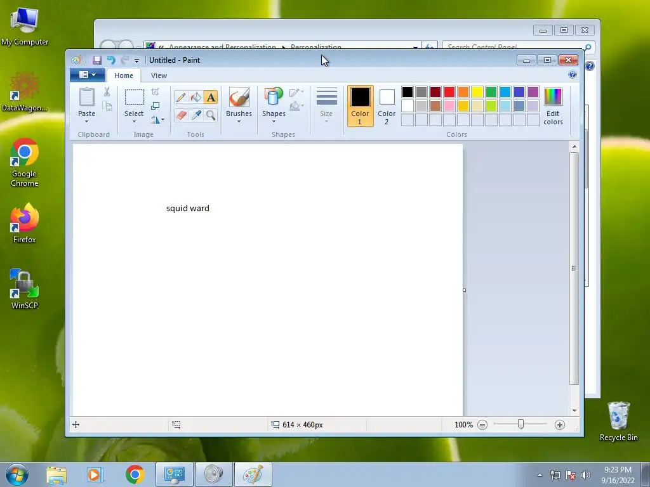This screenshot has width=650, height=487.
Task: Click the Brushes tool icon
Action: click(239, 97)
